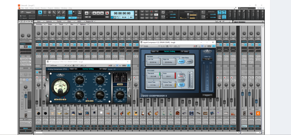Click the time display 00:00:00:00
291x135 pixels.
coord(122,13)
